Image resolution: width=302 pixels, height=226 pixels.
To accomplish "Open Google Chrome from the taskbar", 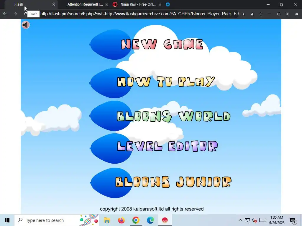I will pyautogui.click(x=136, y=220).
